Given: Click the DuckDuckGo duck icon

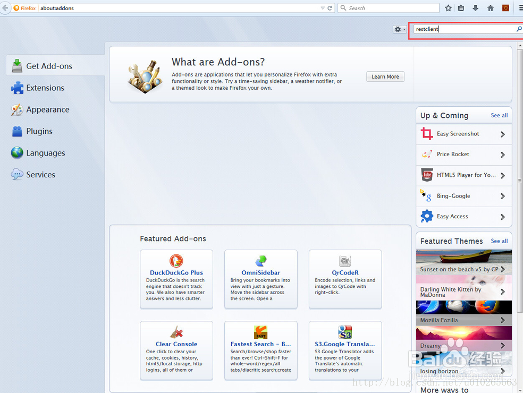Looking at the screenshot, I should point(176,261).
